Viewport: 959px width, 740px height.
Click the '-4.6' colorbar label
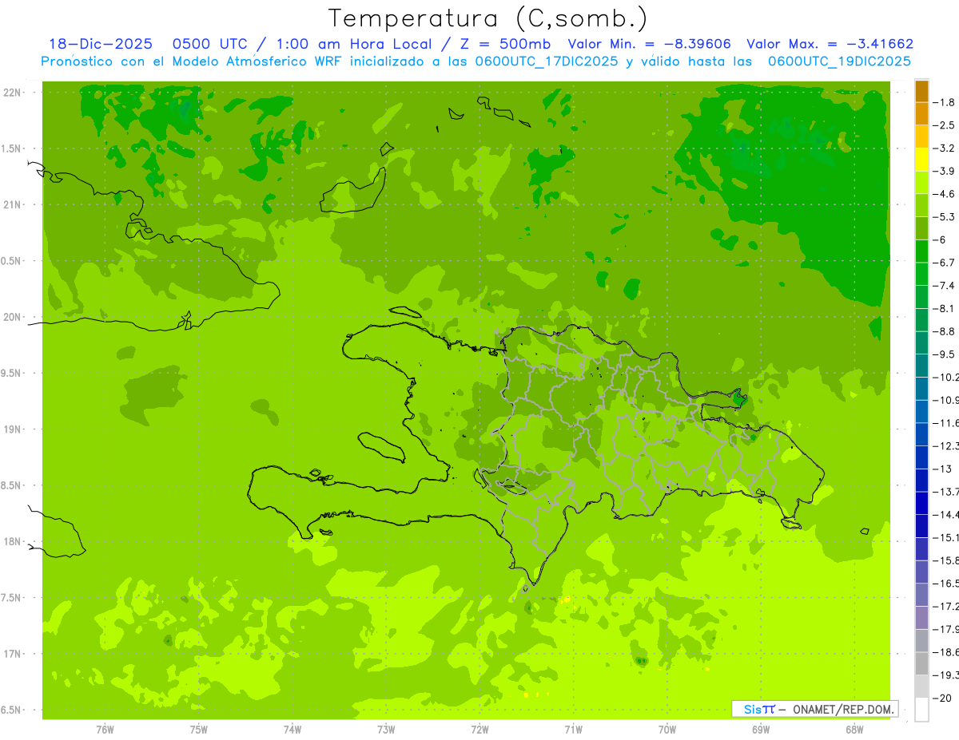point(945,194)
